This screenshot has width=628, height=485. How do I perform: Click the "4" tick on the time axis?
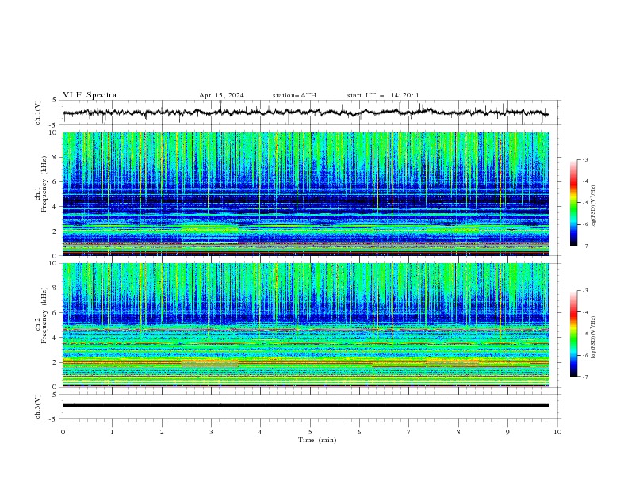(x=260, y=432)
